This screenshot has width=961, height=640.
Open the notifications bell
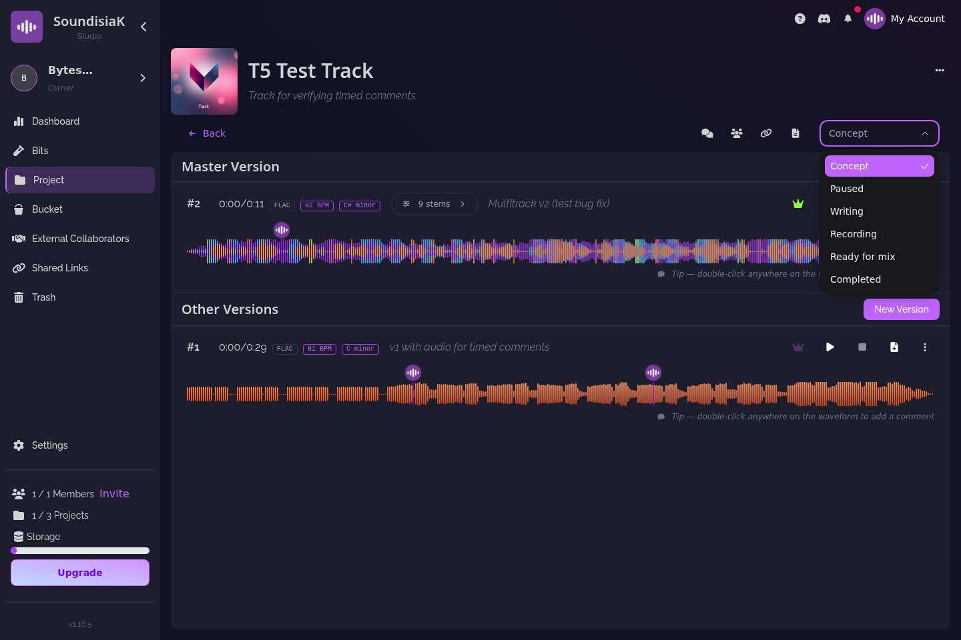pos(848,19)
